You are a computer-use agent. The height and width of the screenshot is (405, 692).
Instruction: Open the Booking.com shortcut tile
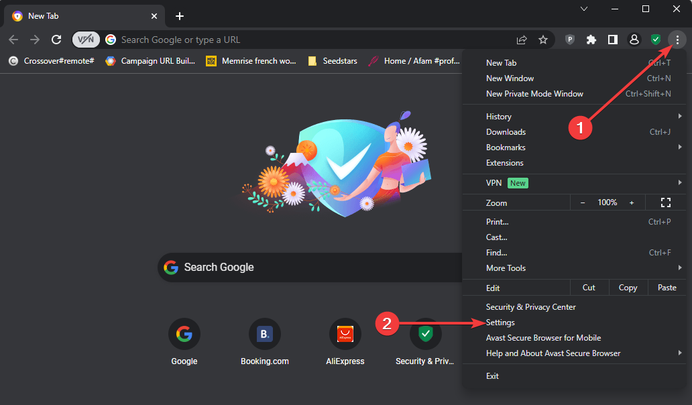[x=265, y=342]
